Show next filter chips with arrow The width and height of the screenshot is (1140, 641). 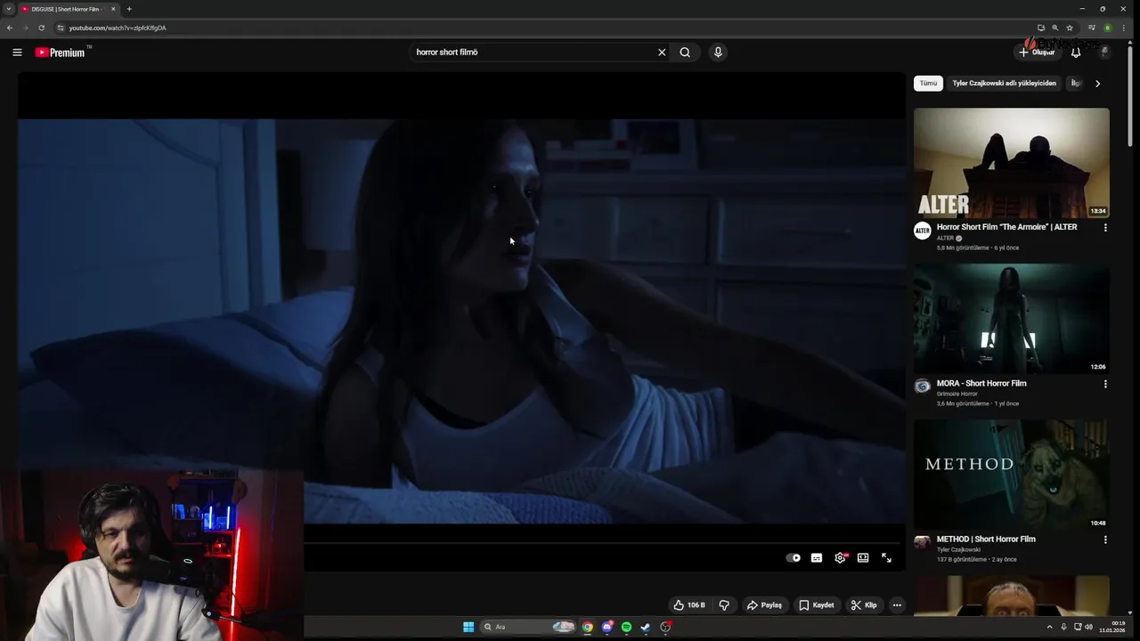1097,84
